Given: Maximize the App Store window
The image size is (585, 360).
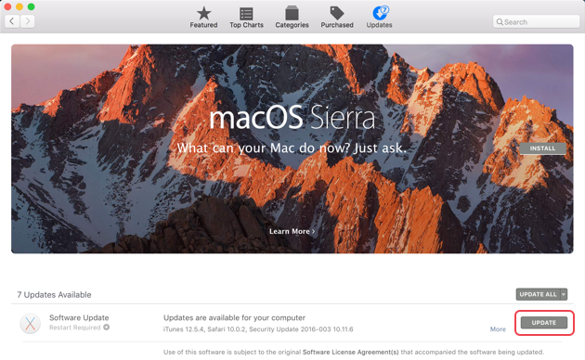Looking at the screenshot, I should coord(32,6).
